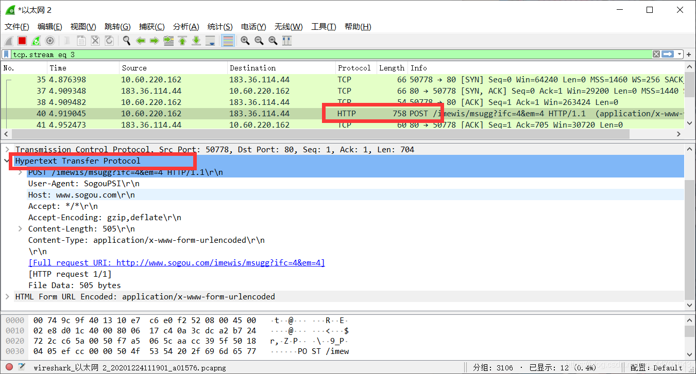Open the 无线(W) menu

pyautogui.click(x=288, y=27)
